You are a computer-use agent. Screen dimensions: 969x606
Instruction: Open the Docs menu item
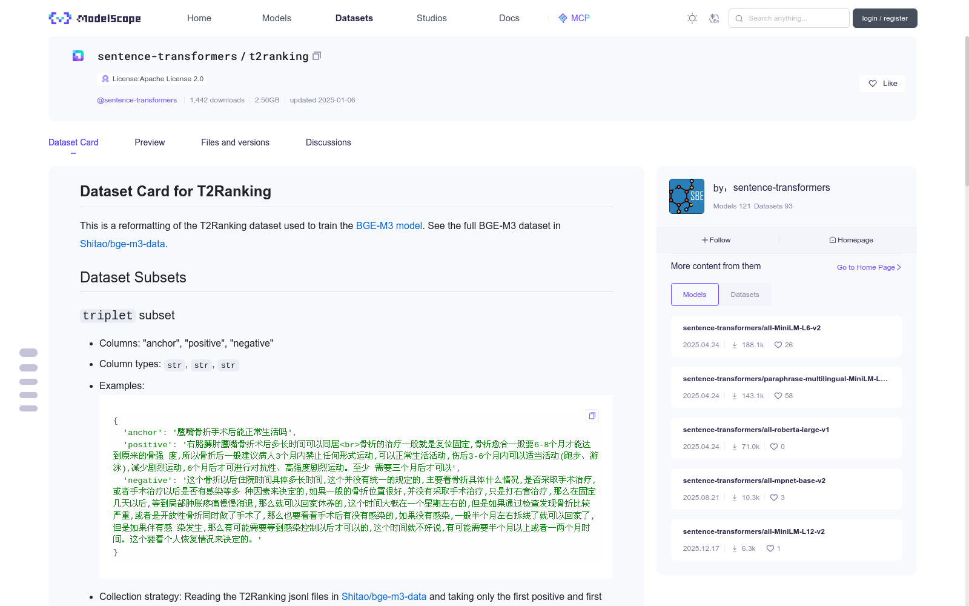[x=509, y=18]
